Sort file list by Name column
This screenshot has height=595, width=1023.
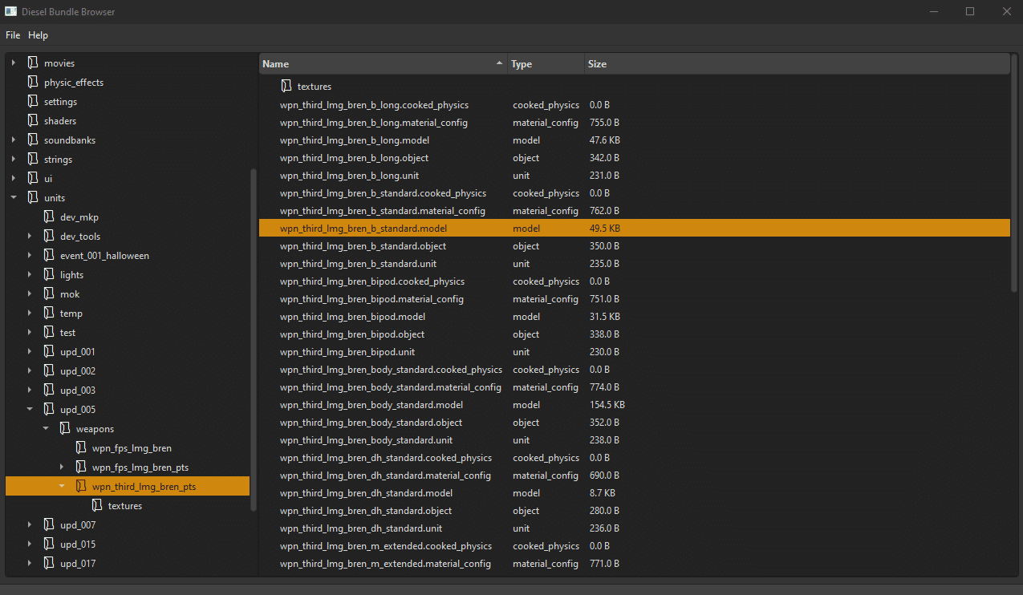pyautogui.click(x=384, y=64)
